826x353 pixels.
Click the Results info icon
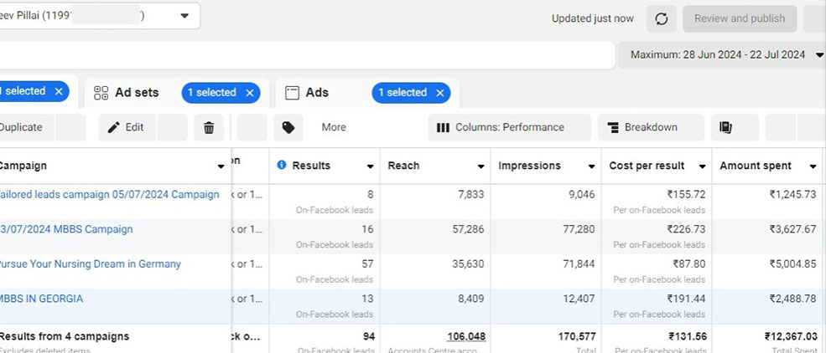pos(282,166)
